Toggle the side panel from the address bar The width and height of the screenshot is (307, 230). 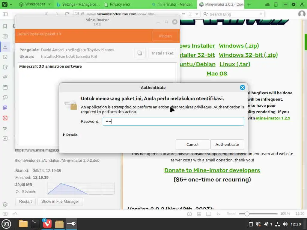point(5,14)
